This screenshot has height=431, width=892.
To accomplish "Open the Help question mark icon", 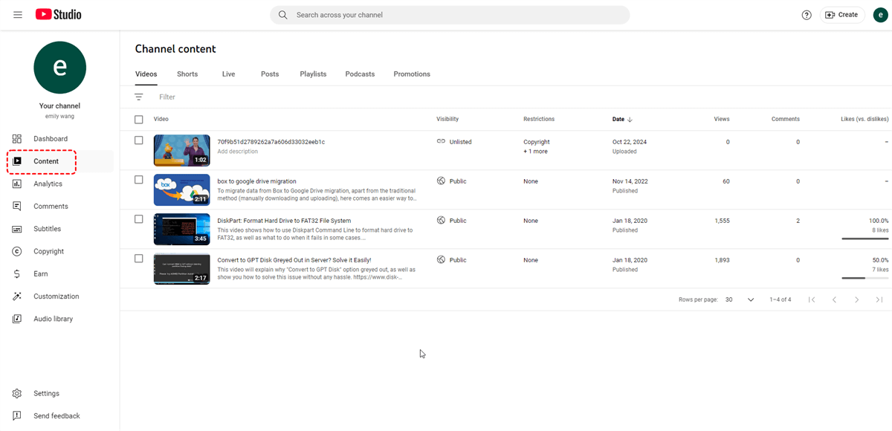I will point(807,15).
